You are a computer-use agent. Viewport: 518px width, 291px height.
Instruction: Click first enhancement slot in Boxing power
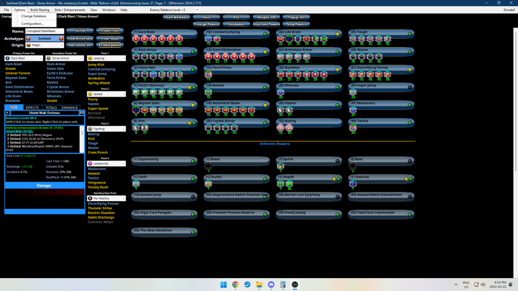click(280, 128)
